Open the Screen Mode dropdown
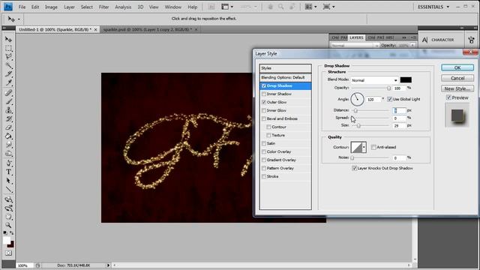The height and width of the screenshot is (270, 480). (x=328, y=7)
